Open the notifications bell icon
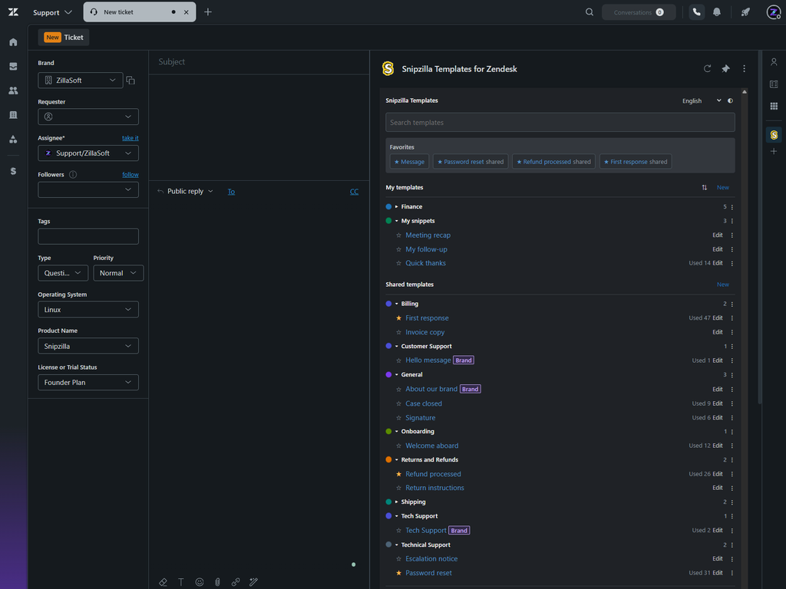This screenshot has width=786, height=589. [x=717, y=12]
